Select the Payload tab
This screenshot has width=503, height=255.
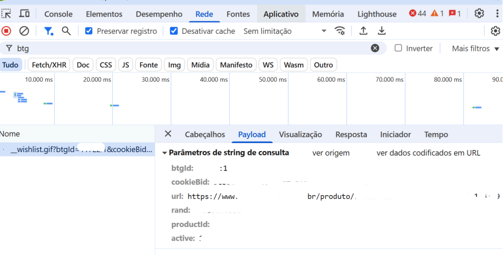tap(252, 135)
